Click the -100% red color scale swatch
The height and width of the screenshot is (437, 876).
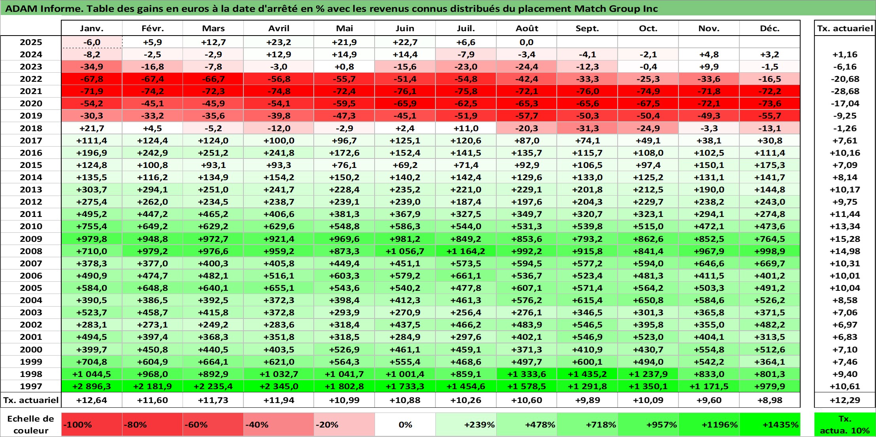pyautogui.click(x=92, y=425)
